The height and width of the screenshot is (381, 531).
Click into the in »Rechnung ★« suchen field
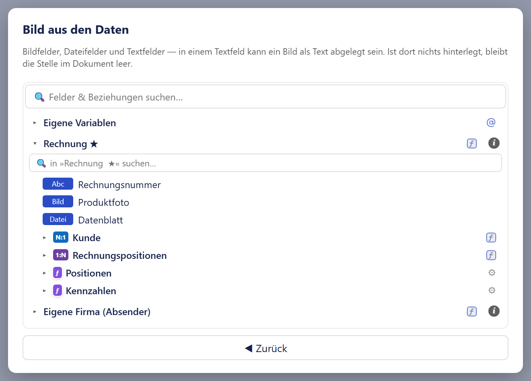point(265,163)
